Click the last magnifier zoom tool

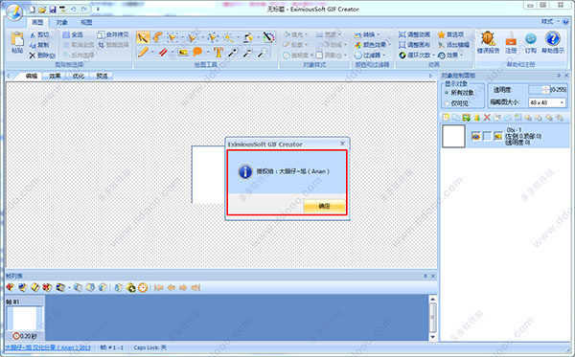(263, 53)
